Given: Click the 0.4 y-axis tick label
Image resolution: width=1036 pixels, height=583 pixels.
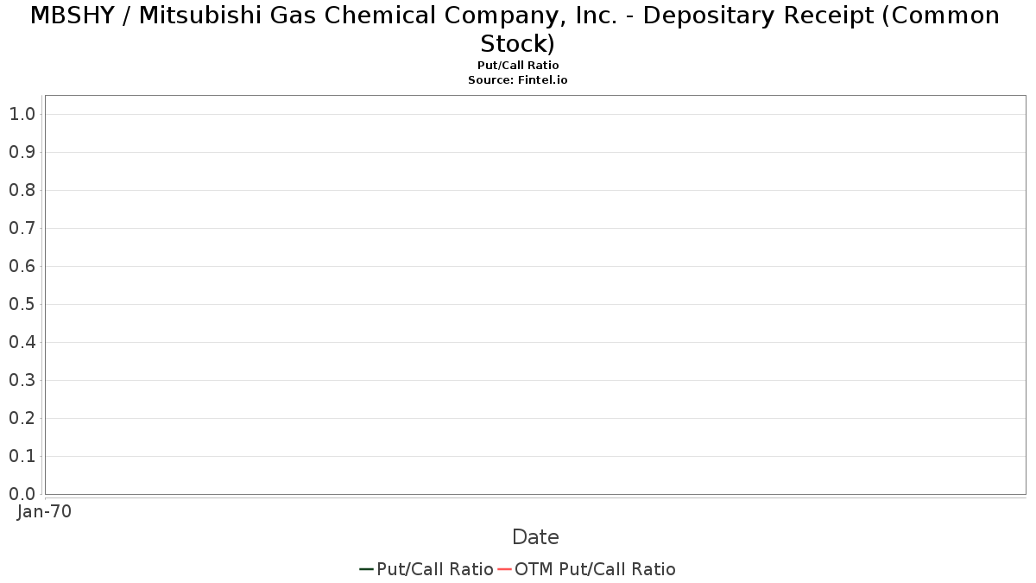Looking at the screenshot, I should click(22, 342).
